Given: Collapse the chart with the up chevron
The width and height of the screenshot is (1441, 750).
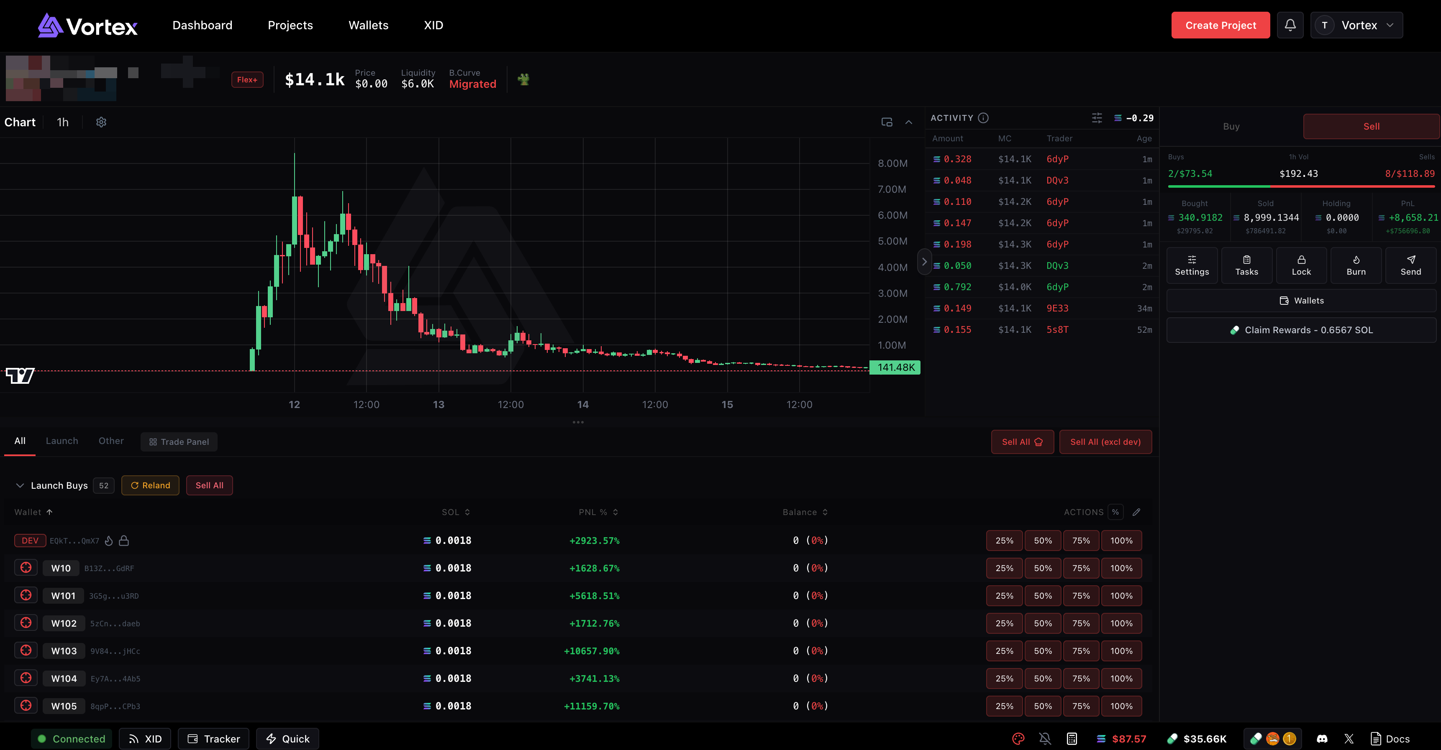Looking at the screenshot, I should click(908, 122).
